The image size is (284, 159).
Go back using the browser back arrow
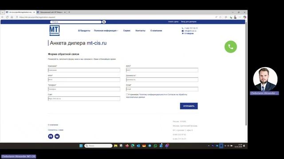point(3,17)
